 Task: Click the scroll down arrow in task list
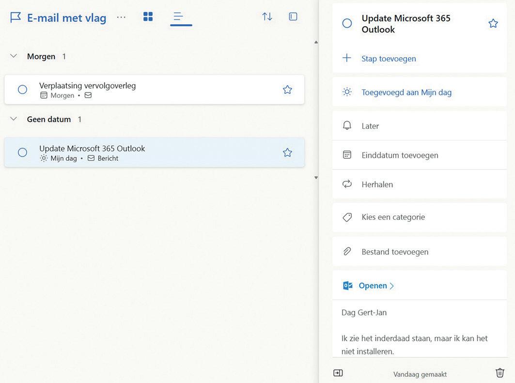coord(316,178)
